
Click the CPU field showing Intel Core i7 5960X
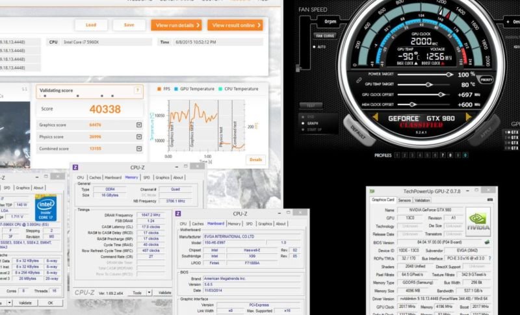coord(107,42)
